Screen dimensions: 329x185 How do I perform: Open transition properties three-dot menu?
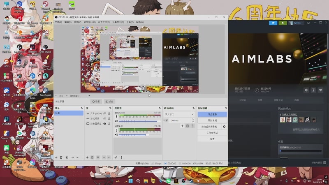click(x=192, y=126)
